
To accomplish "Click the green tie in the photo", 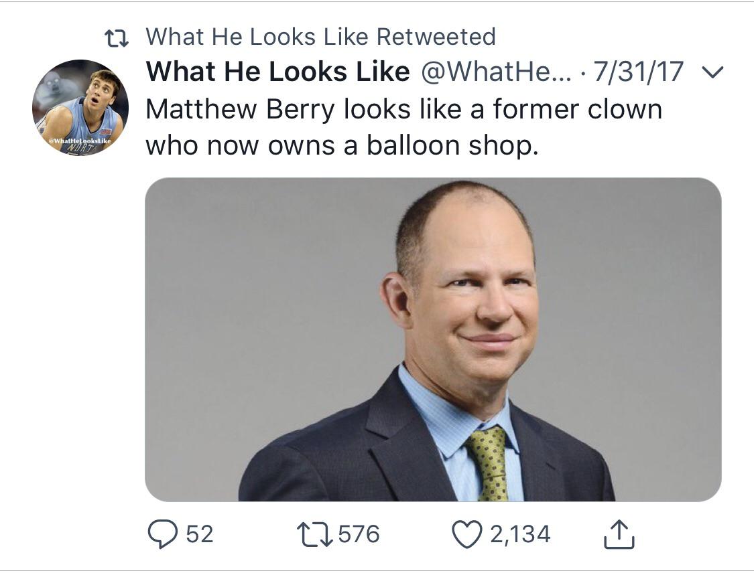I will pyautogui.click(x=490, y=462).
